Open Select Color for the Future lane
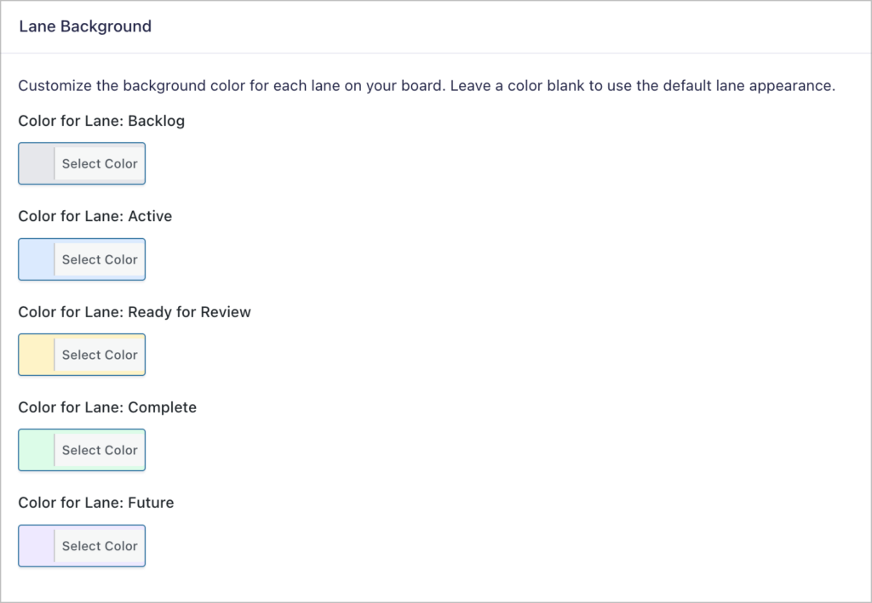Viewport: 872px width, 603px height. pyautogui.click(x=100, y=546)
